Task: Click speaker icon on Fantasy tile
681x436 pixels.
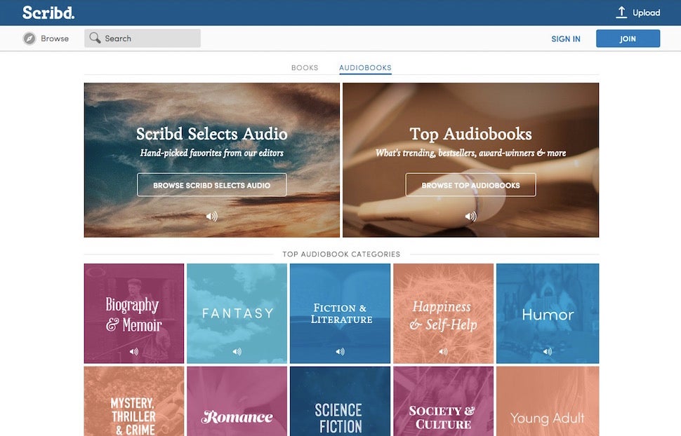Action: pyautogui.click(x=237, y=351)
